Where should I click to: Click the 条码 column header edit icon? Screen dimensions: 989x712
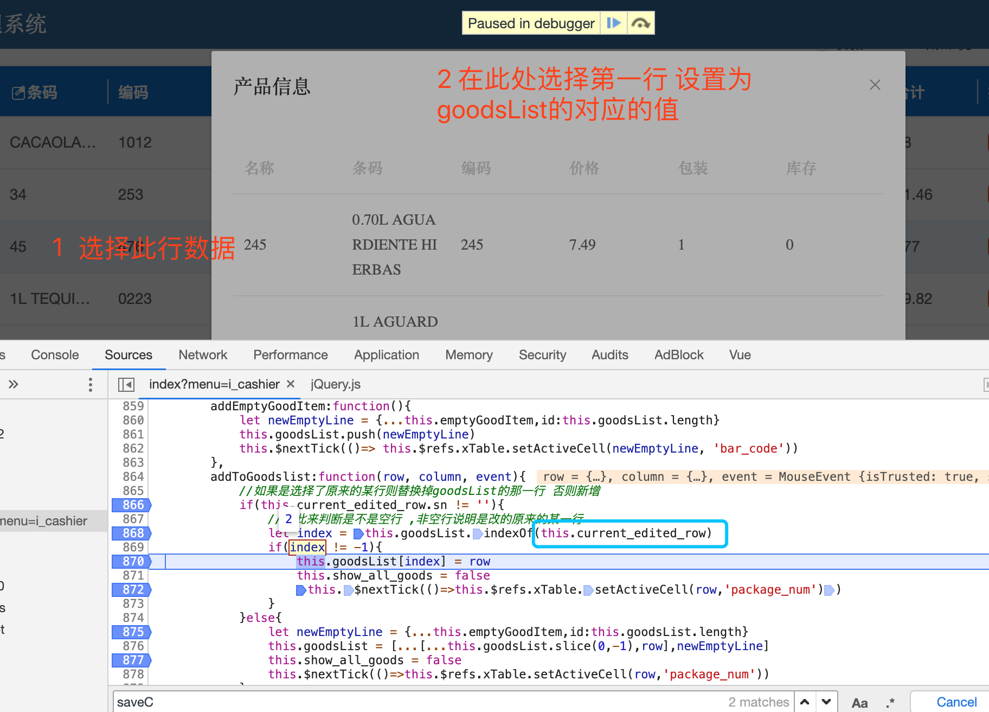click(x=18, y=93)
